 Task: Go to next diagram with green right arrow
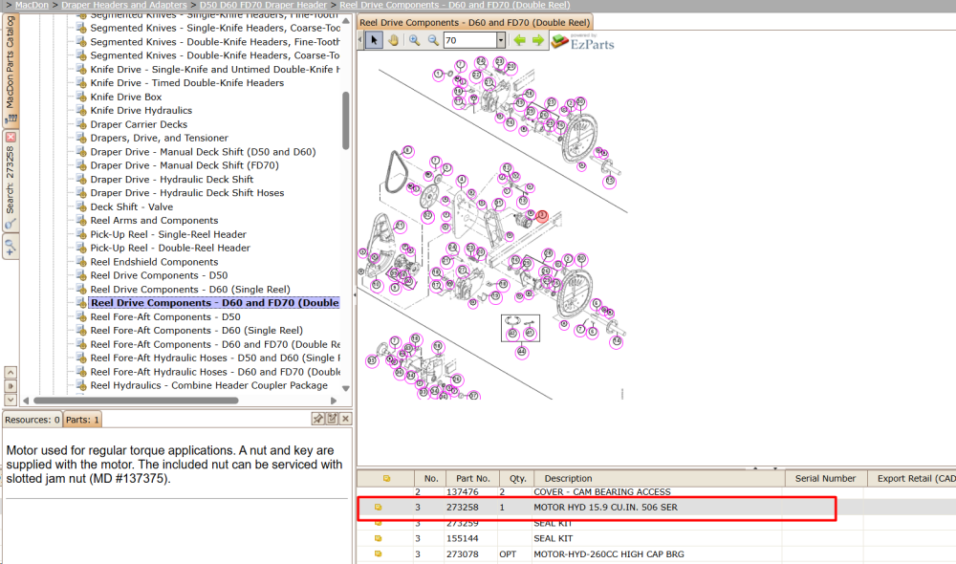537,40
